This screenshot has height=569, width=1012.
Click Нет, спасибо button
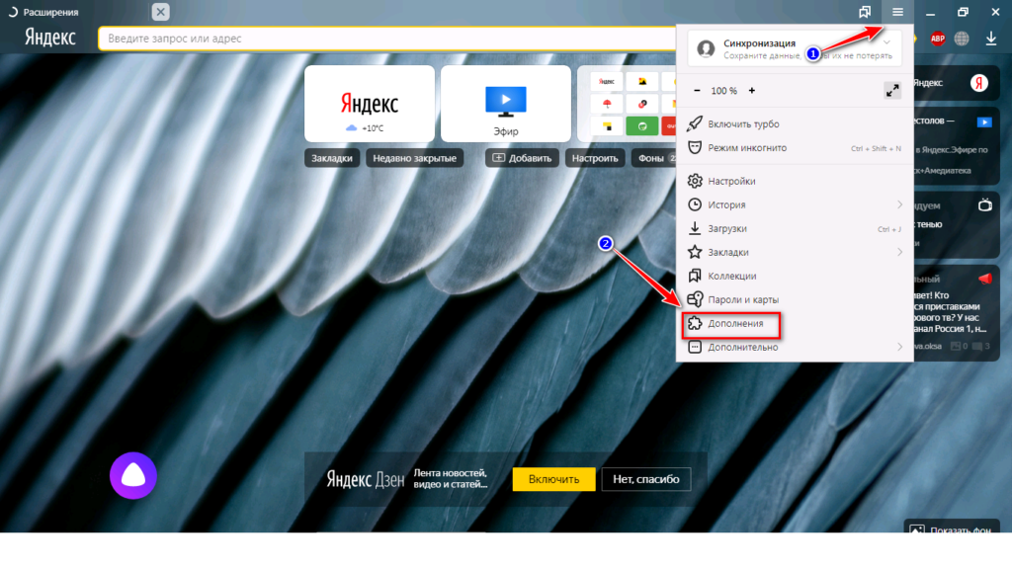coord(646,479)
